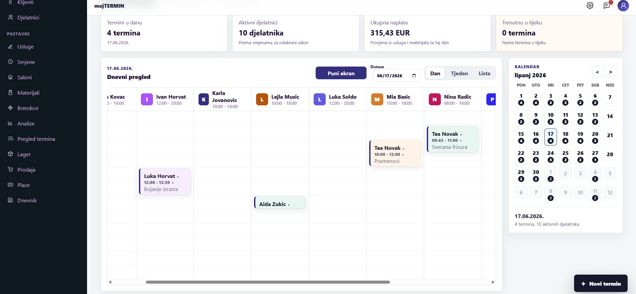Click the mojTERMIN logo text

pos(109,6)
